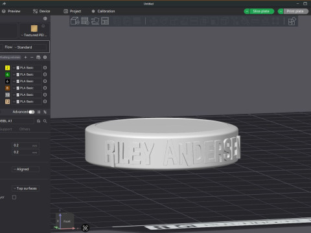
Task: Click the Flushing volumes button
Action: pyautogui.click(x=10, y=57)
